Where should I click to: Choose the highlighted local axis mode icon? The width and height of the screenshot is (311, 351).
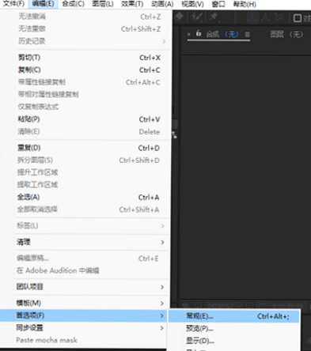tap(252, 17)
